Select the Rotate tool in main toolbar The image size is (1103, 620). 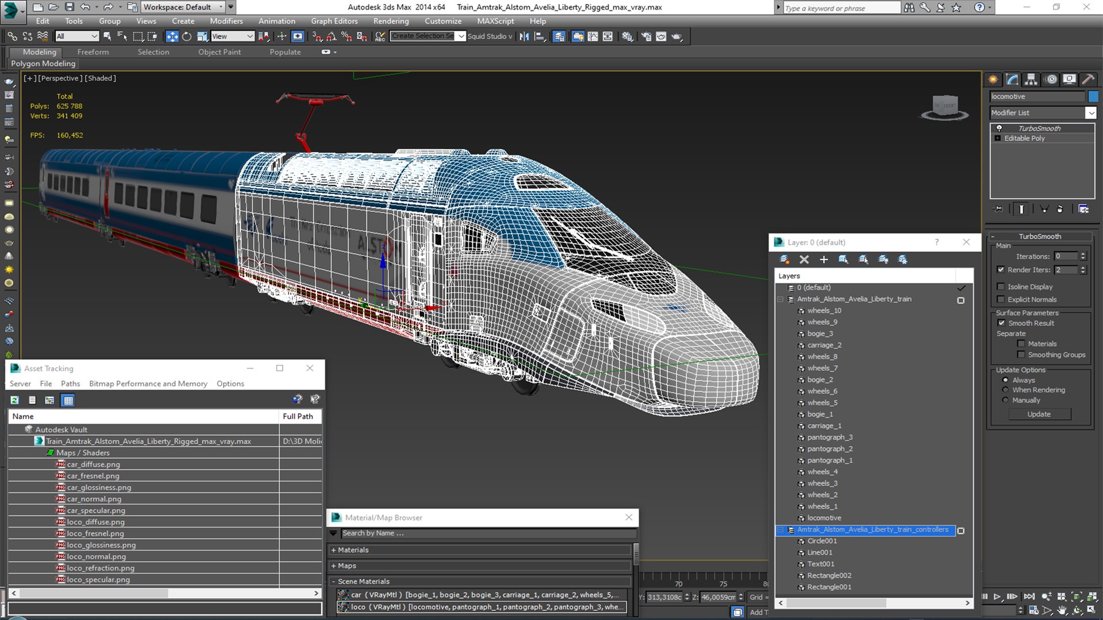tap(187, 36)
